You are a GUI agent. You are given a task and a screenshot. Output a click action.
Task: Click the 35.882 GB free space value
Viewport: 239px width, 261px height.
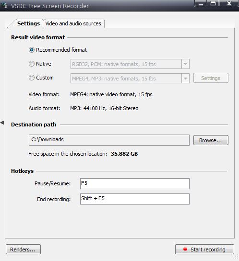pos(124,154)
